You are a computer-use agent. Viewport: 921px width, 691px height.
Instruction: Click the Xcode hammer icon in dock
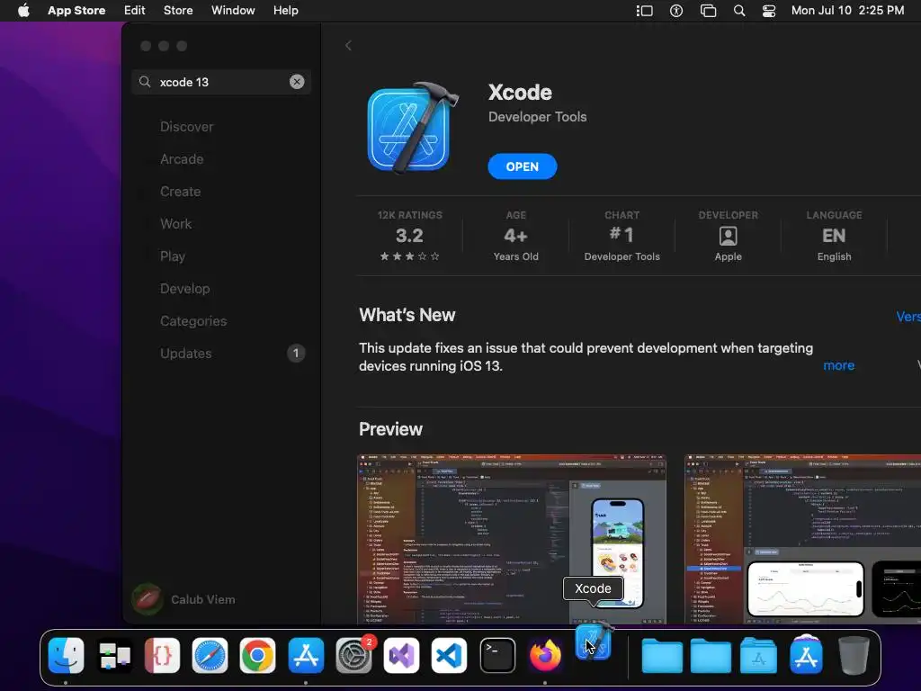point(594,642)
